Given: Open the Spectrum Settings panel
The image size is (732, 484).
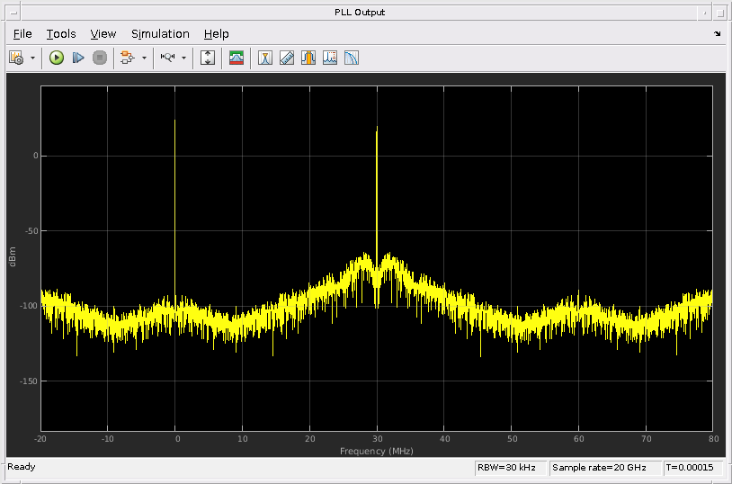Looking at the screenshot, I should click(x=237, y=58).
